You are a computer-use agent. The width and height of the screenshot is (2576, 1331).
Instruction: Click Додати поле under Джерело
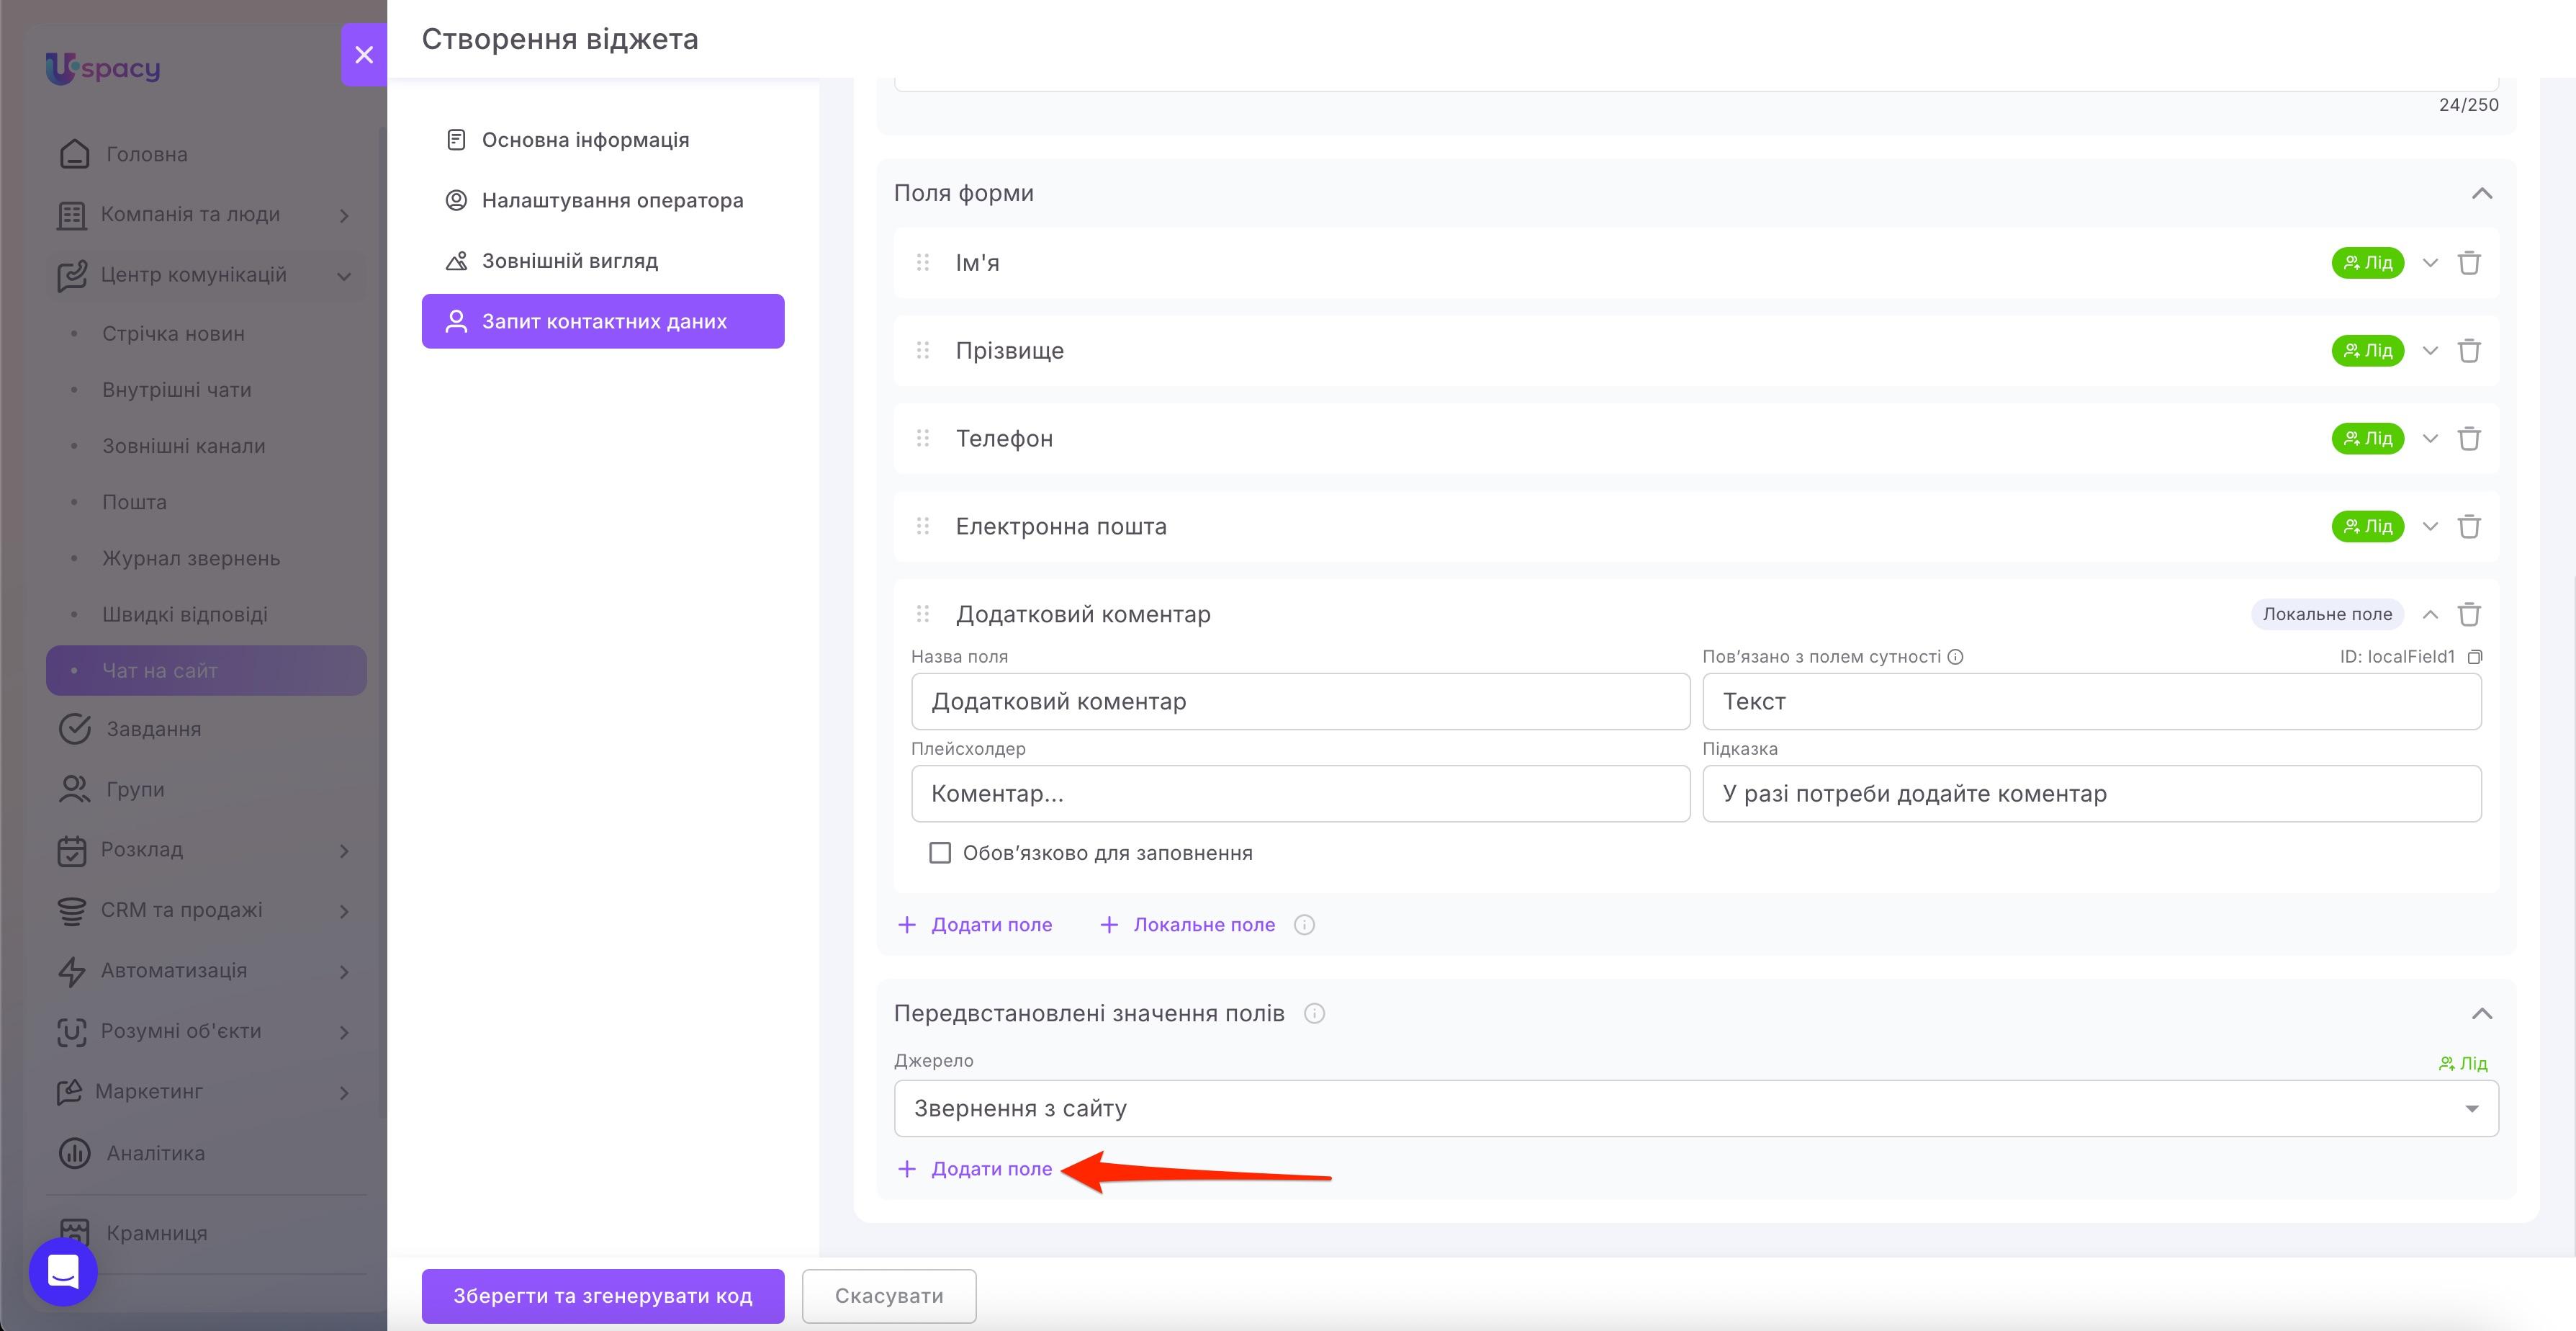pyautogui.click(x=975, y=1169)
